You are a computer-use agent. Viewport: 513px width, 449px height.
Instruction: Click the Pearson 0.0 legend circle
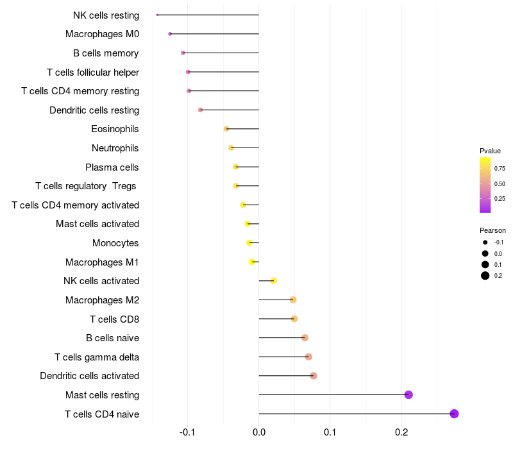[x=485, y=253]
